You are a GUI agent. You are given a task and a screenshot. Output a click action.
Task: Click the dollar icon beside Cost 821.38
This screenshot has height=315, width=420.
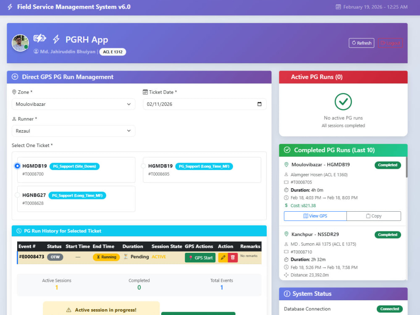pyautogui.click(x=286, y=205)
